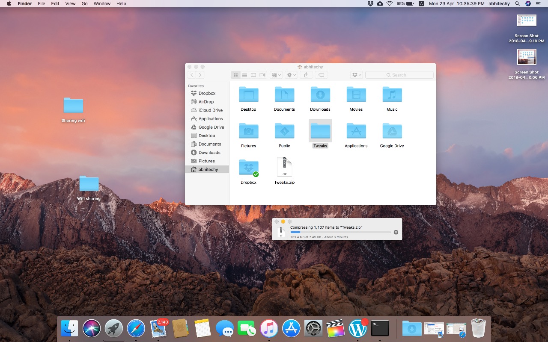The height and width of the screenshot is (342, 548).
Task: Launch Siri from the Dock
Action: click(92, 328)
